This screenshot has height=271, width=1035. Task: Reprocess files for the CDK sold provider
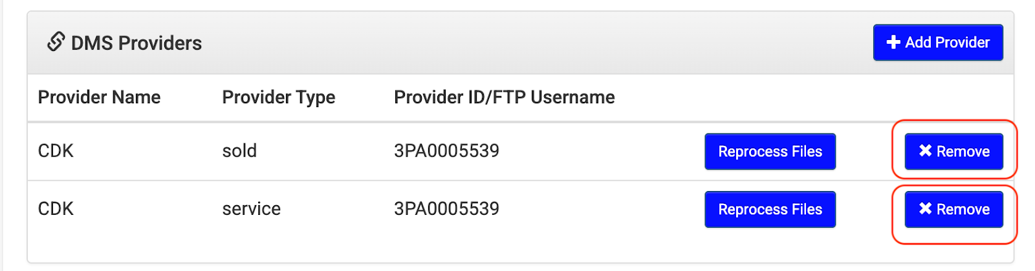770,152
